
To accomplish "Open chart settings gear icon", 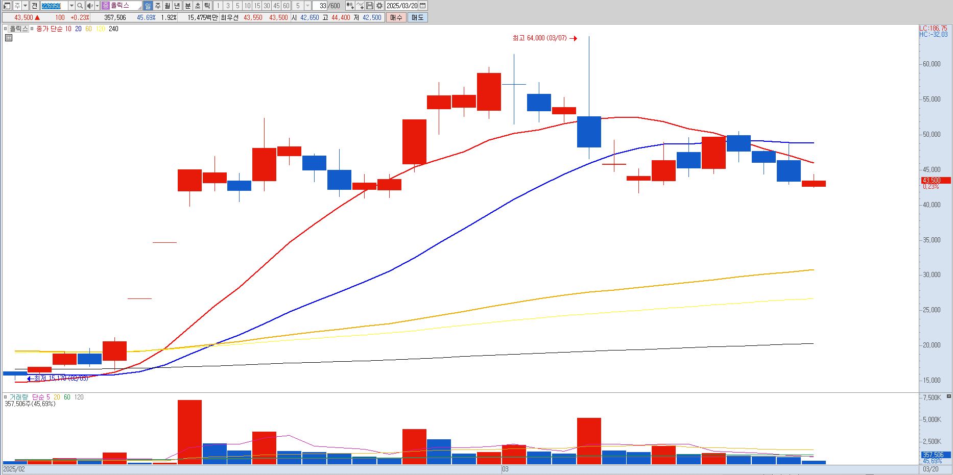I will [x=379, y=6].
